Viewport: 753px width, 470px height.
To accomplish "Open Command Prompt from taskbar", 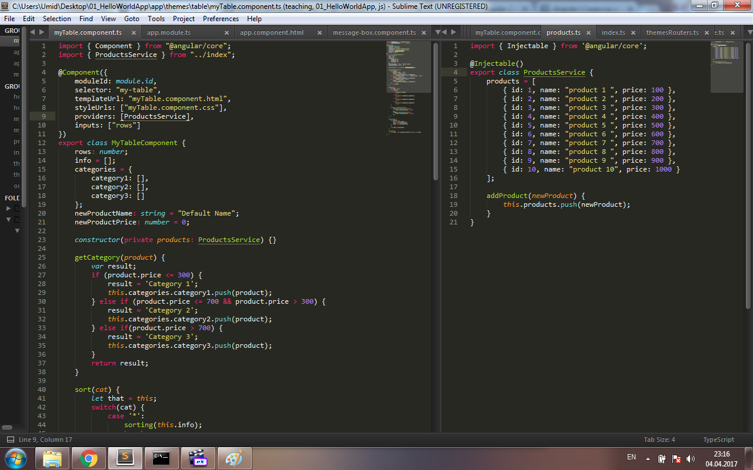I will pos(162,458).
